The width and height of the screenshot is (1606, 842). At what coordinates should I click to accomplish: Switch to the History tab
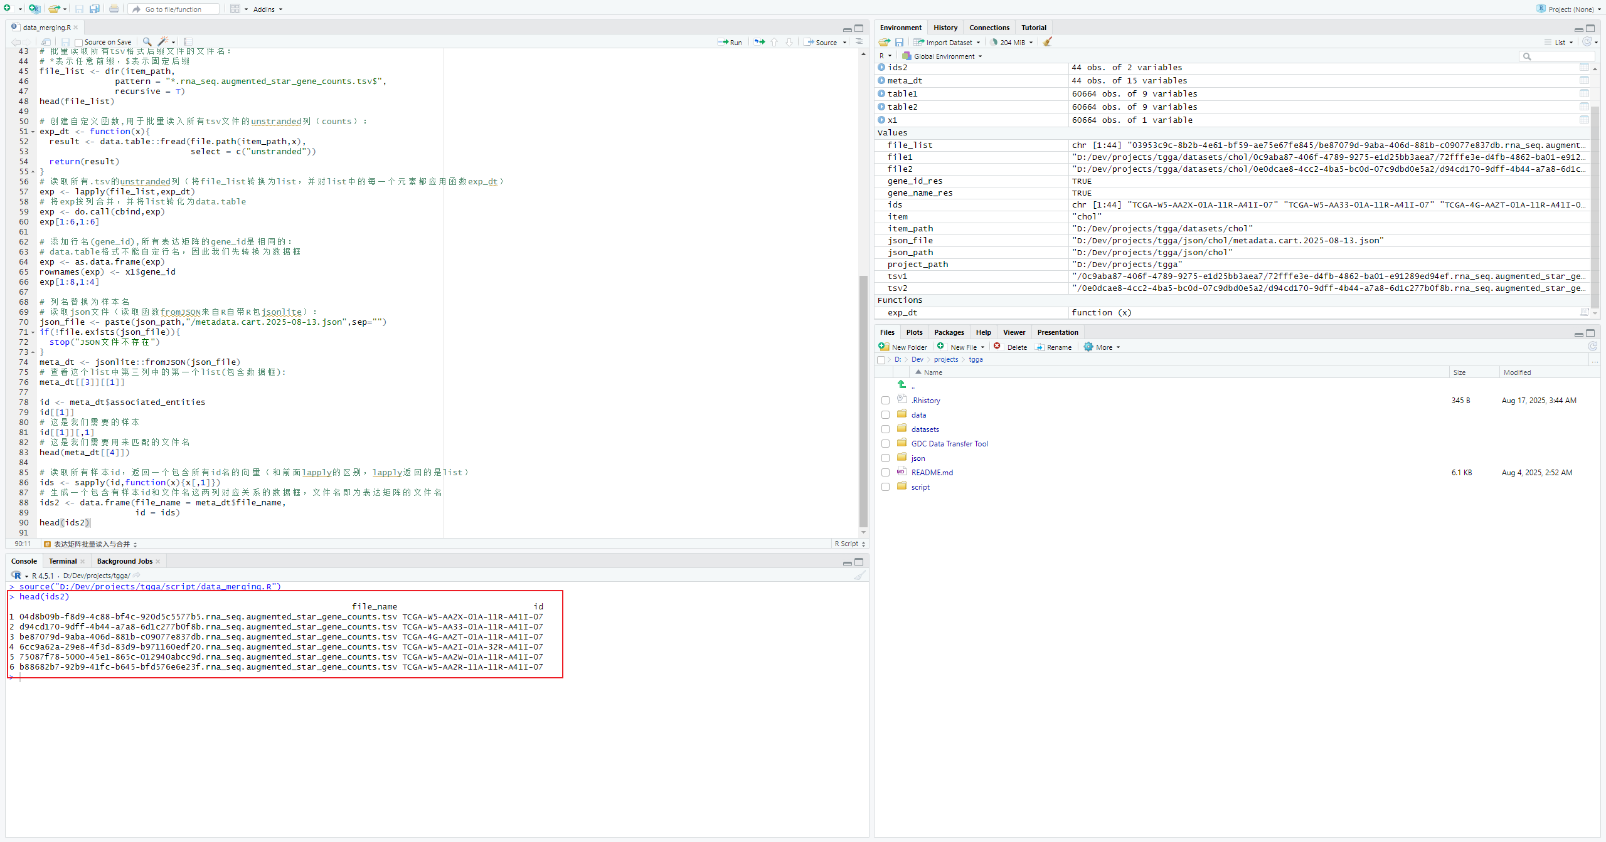[945, 28]
